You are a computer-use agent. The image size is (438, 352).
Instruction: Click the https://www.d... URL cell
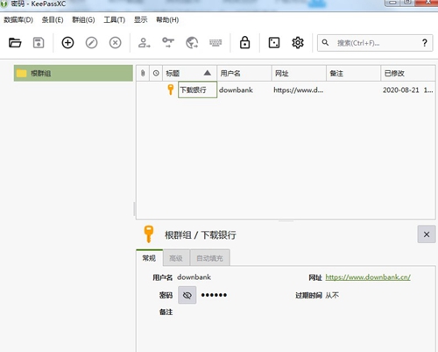tap(299, 90)
